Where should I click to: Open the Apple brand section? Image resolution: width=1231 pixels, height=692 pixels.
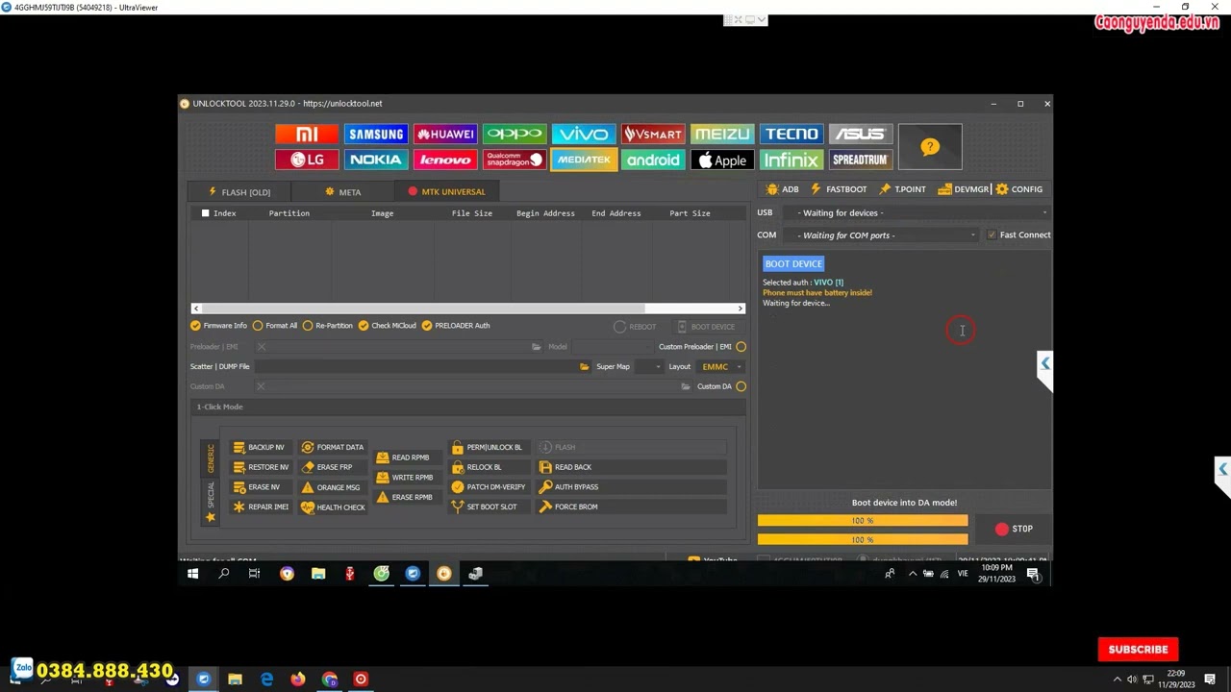click(x=722, y=160)
